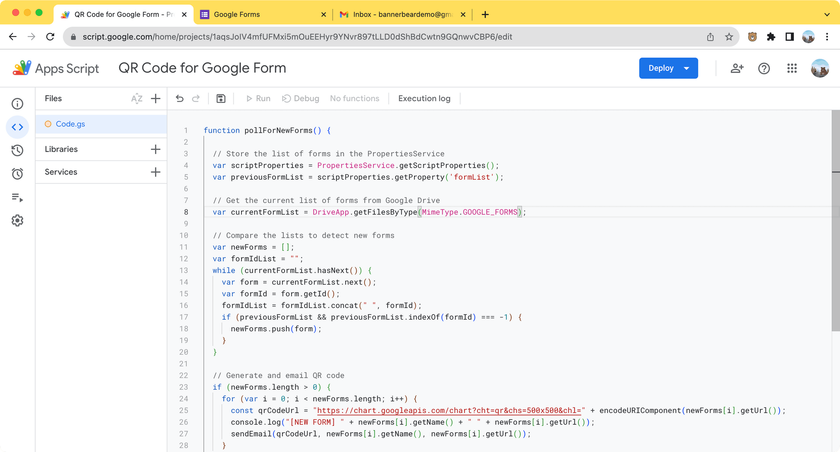The image size is (840, 452).
Task: Add a service with the Services plus icon
Action: click(155, 172)
